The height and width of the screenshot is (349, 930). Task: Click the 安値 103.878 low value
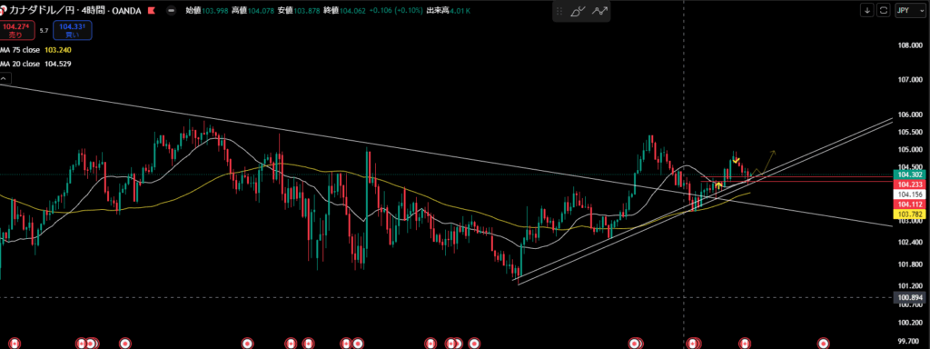click(299, 10)
